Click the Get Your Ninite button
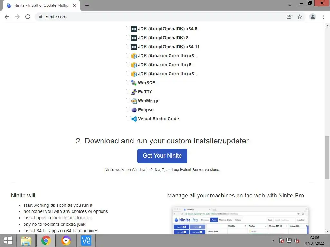 click(x=162, y=156)
